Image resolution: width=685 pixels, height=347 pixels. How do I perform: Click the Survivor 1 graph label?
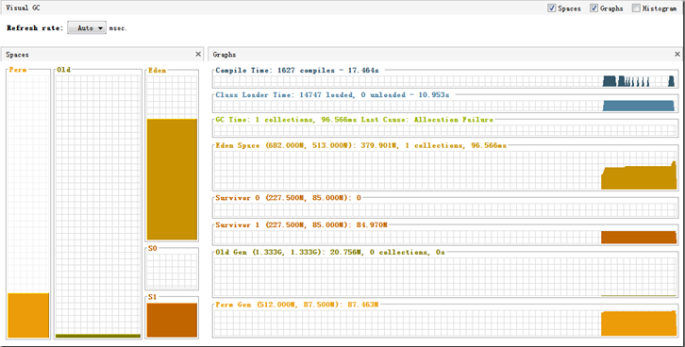coord(301,224)
